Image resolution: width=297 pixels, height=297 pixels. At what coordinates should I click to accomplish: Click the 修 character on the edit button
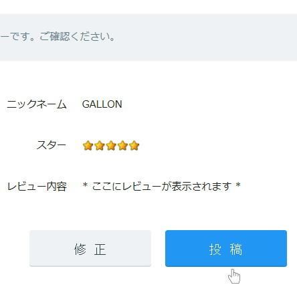click(x=80, y=249)
